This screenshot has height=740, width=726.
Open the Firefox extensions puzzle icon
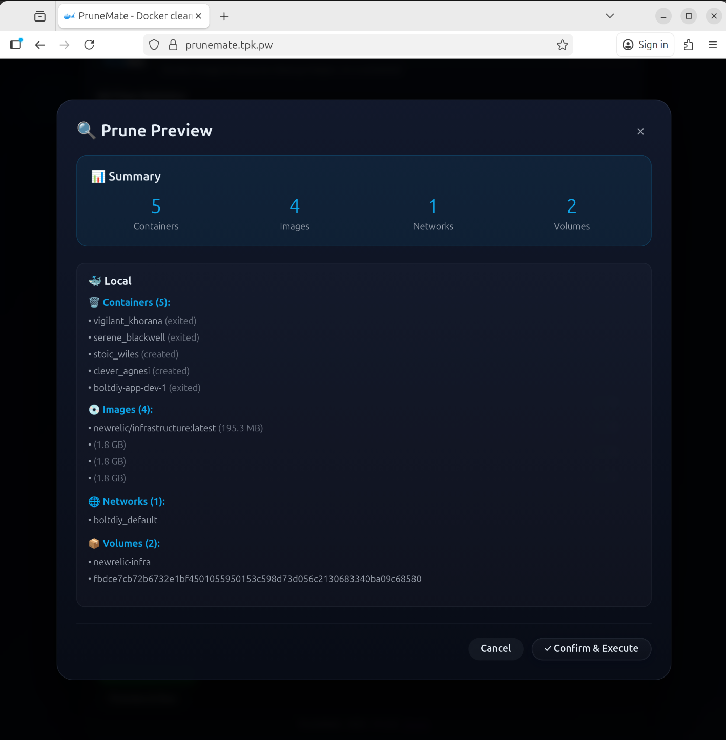click(x=689, y=45)
